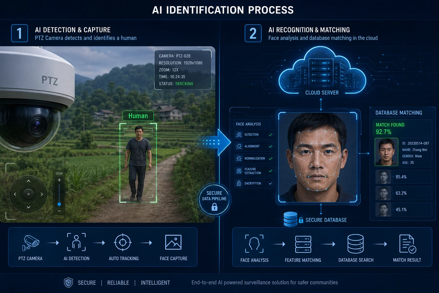Select the 45.1% candidate face thumbnail
439x293 pixels.
[x=383, y=209]
